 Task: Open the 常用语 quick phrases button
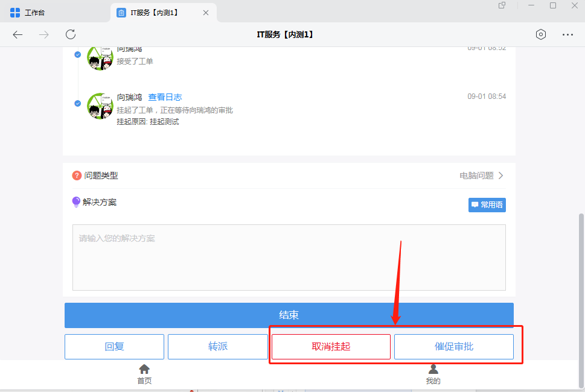[487, 205]
